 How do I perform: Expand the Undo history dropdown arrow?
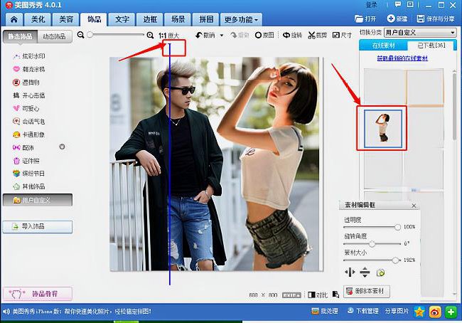coord(222,36)
